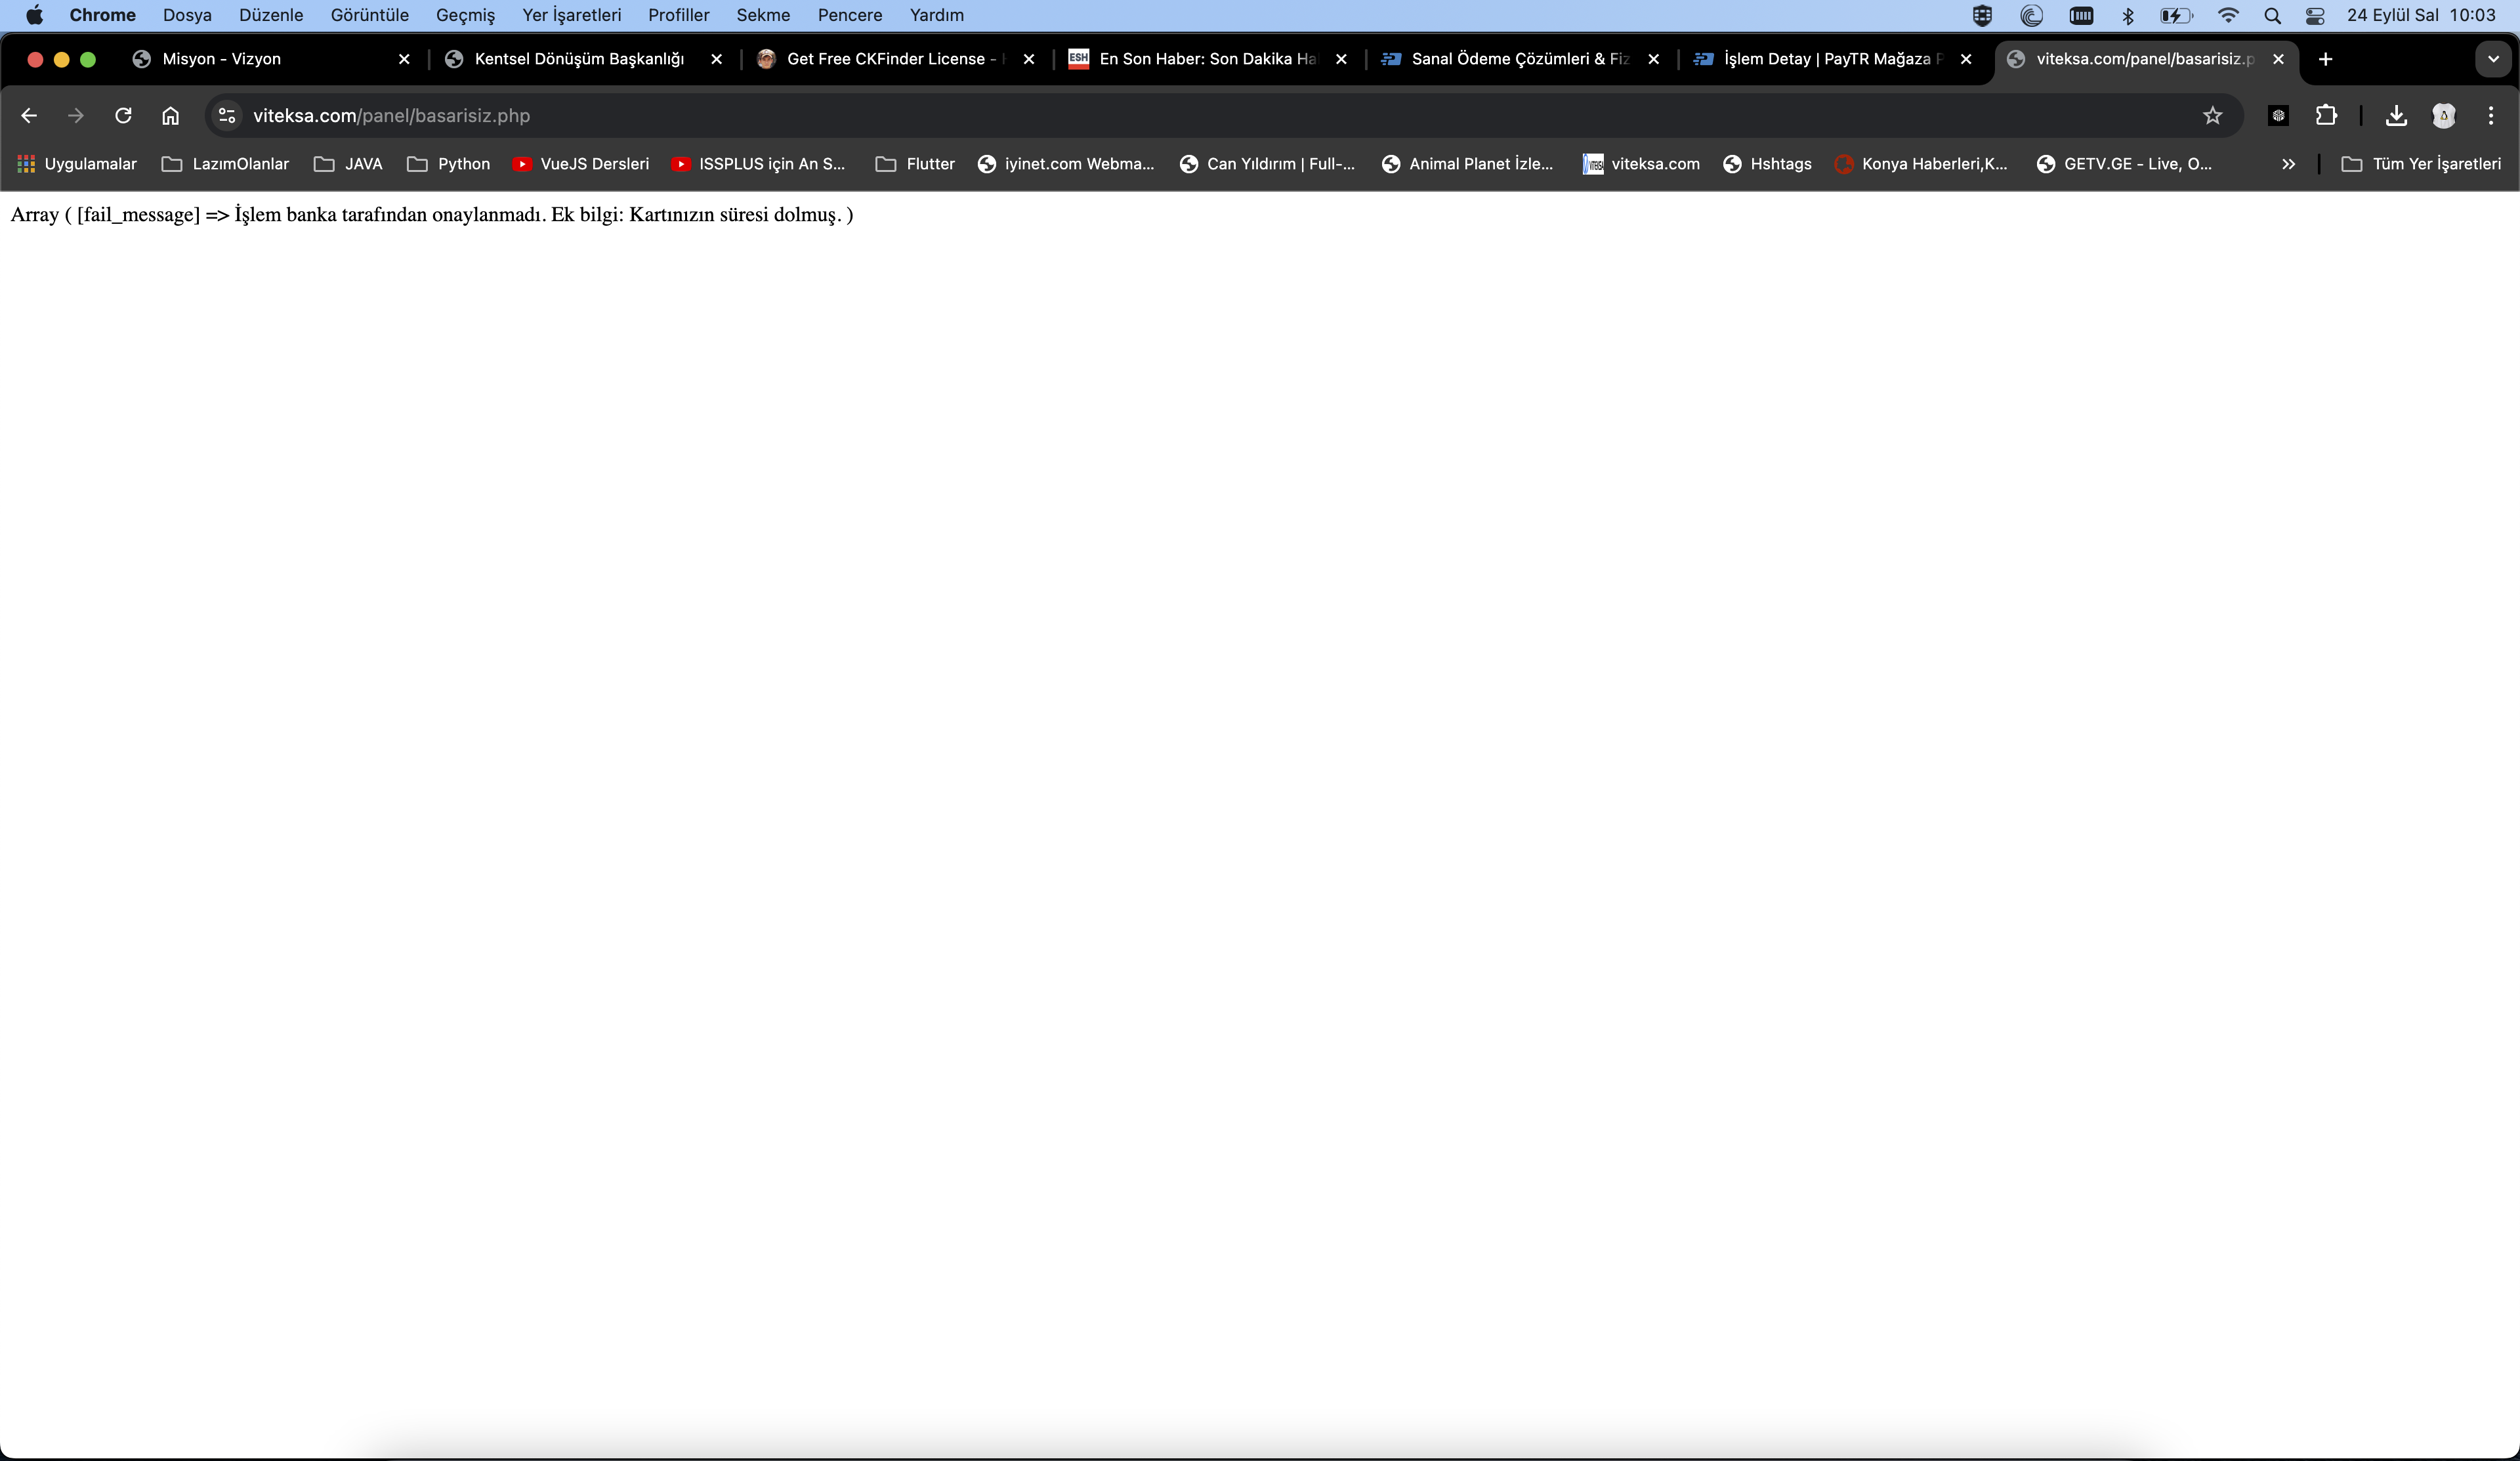Viewport: 2520px width, 1461px height.
Task: Expand the tab search dropdown
Action: pos(2493,59)
